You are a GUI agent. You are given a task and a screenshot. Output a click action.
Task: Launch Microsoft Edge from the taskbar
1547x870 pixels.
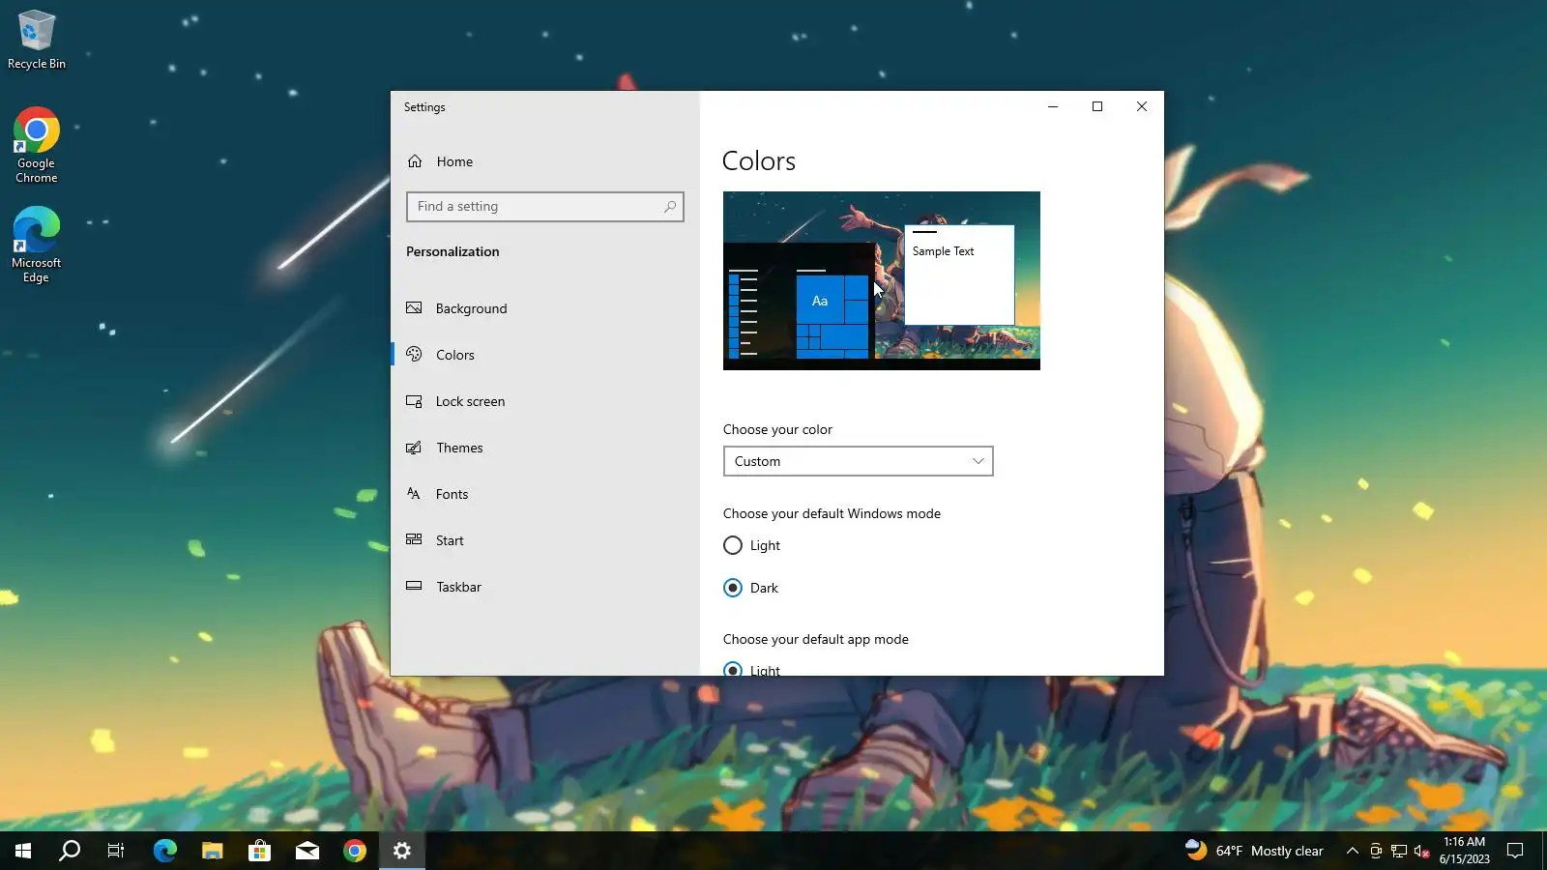165,851
